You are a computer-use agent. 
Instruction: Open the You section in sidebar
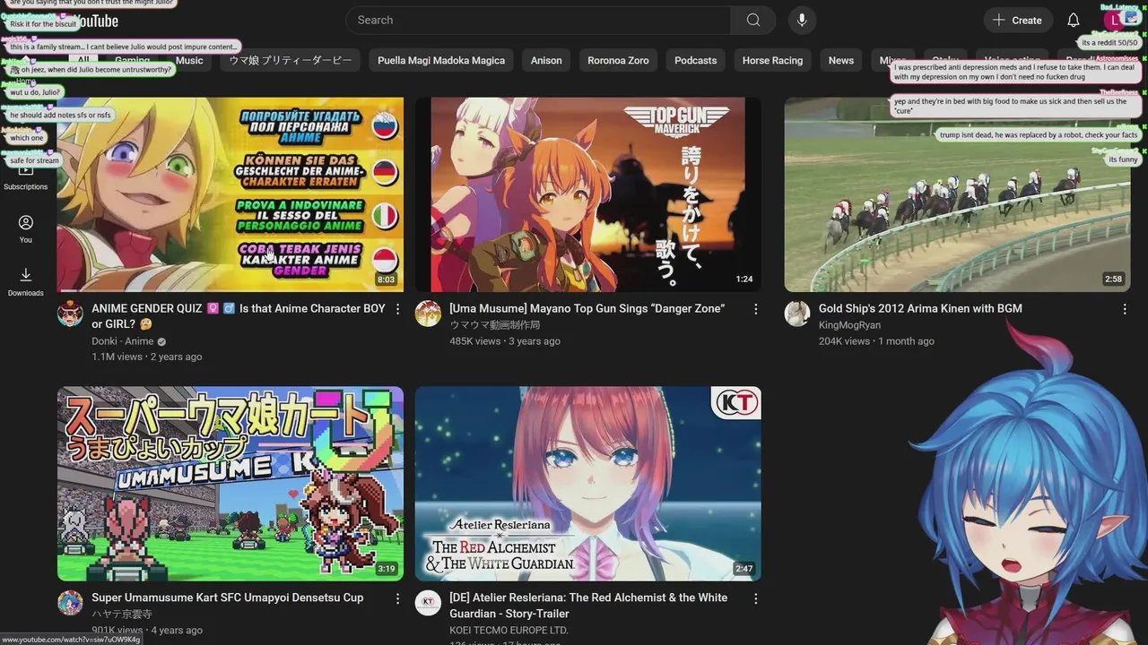[26, 228]
